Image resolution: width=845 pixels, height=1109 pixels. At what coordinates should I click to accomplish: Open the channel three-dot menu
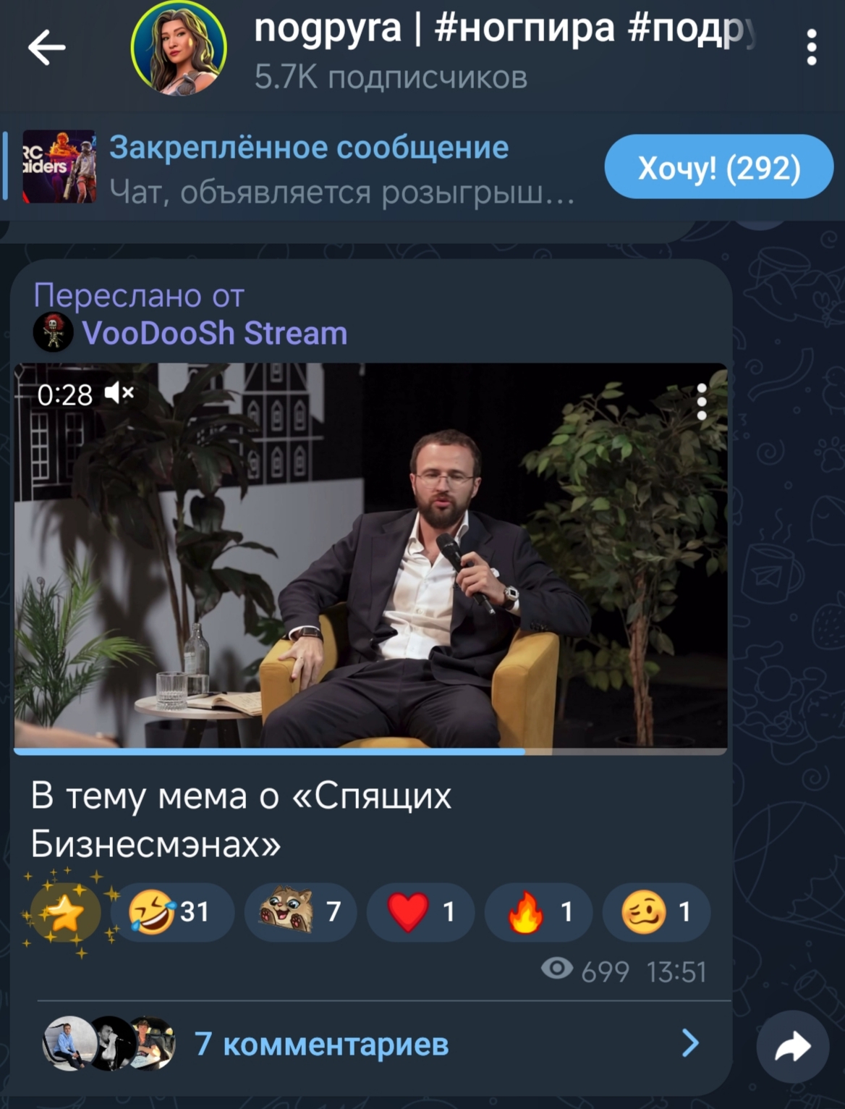tap(812, 48)
